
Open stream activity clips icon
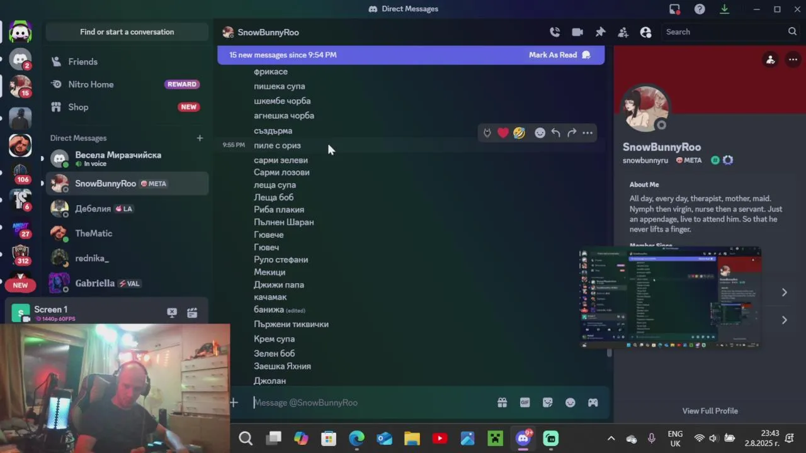(192, 313)
